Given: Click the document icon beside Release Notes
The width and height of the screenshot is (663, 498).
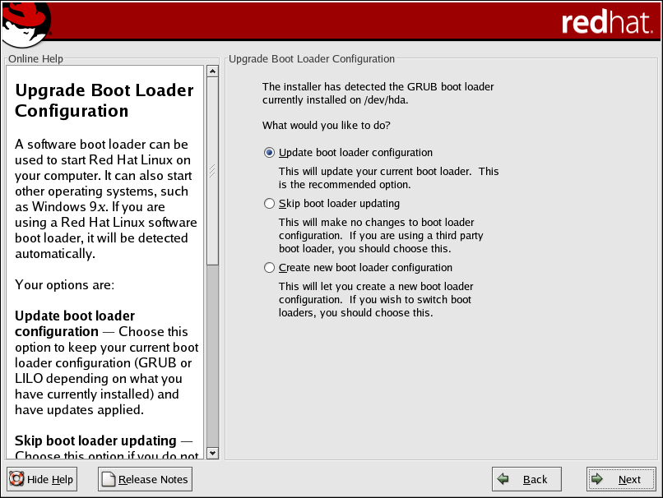Looking at the screenshot, I should [x=109, y=479].
